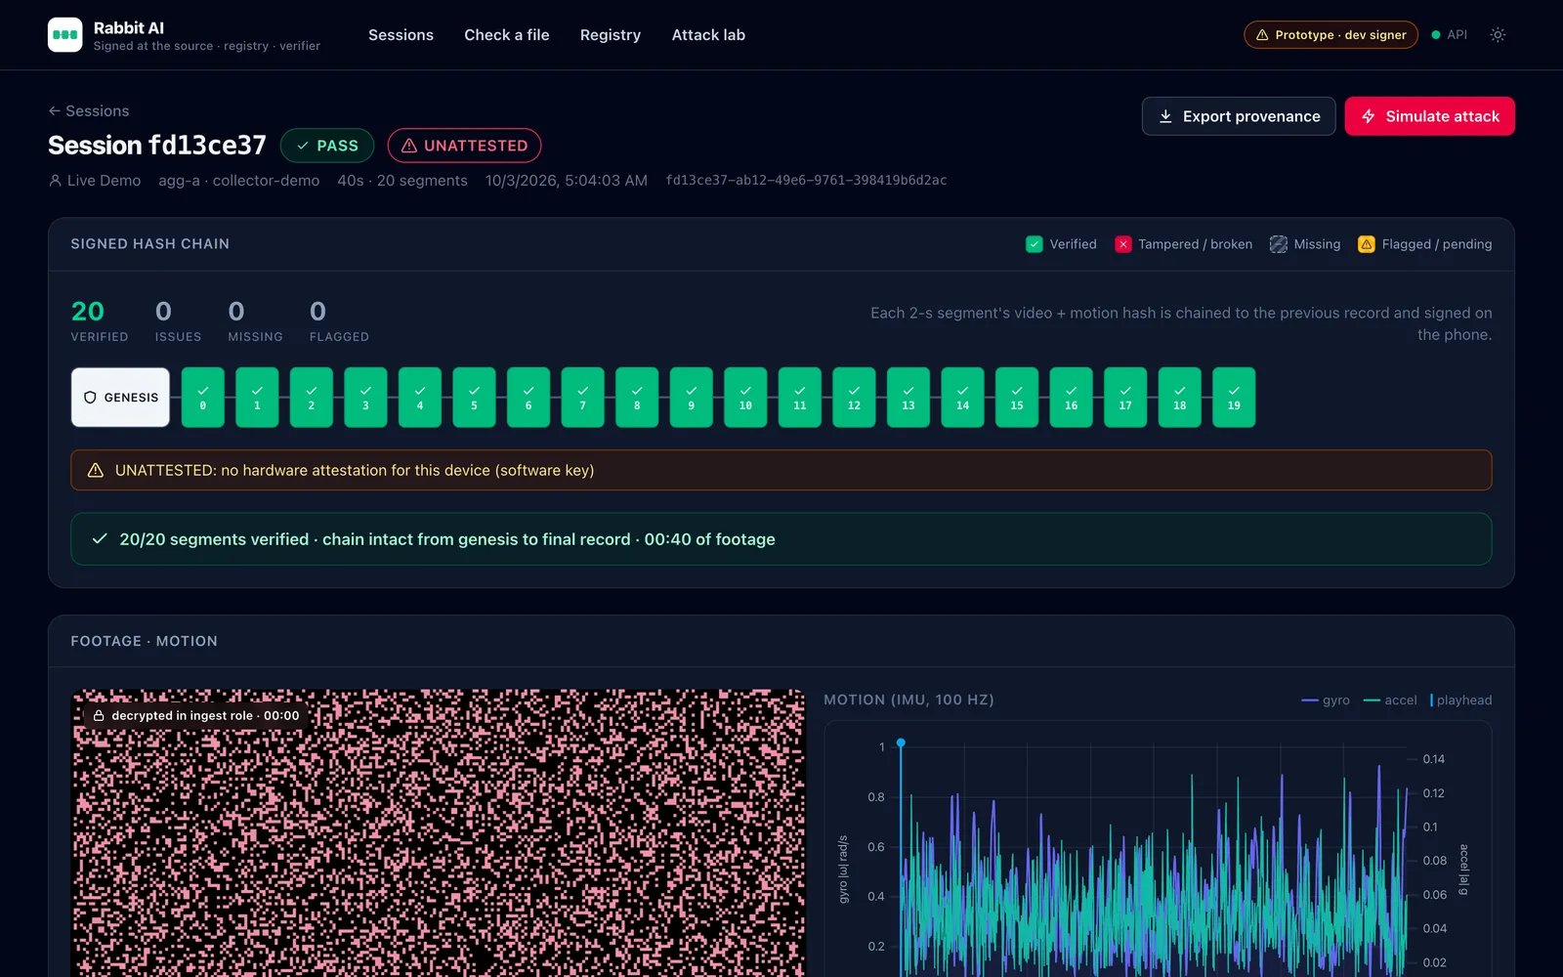Select verified segment 7 block
Screen dimensions: 1563x977
tap(583, 398)
